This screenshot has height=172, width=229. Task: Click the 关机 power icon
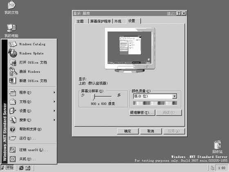[x=13, y=159]
